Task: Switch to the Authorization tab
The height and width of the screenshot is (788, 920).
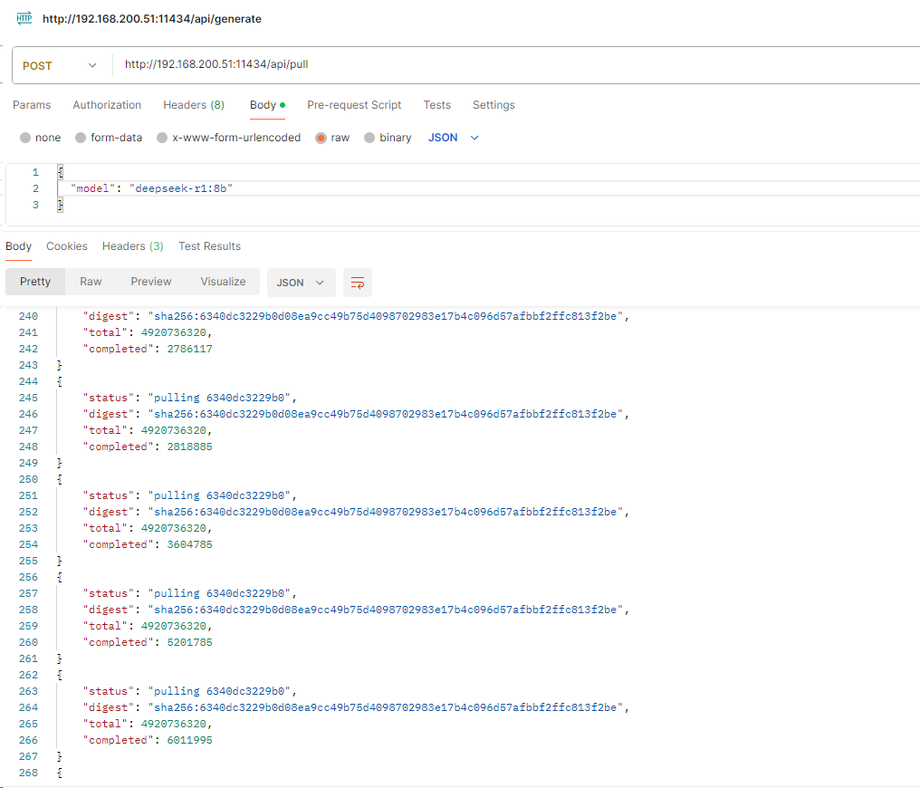Action: (x=107, y=105)
